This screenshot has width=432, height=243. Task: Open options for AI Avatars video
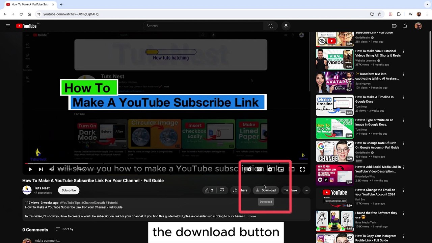pyautogui.click(x=404, y=75)
